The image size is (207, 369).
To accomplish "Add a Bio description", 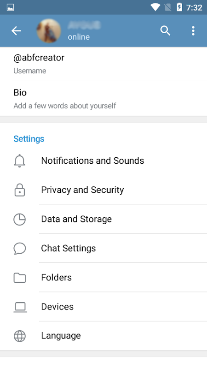I will 103,99.
